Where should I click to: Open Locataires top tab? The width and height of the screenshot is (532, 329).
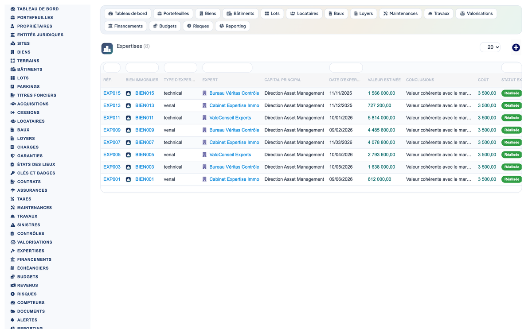tap(304, 14)
